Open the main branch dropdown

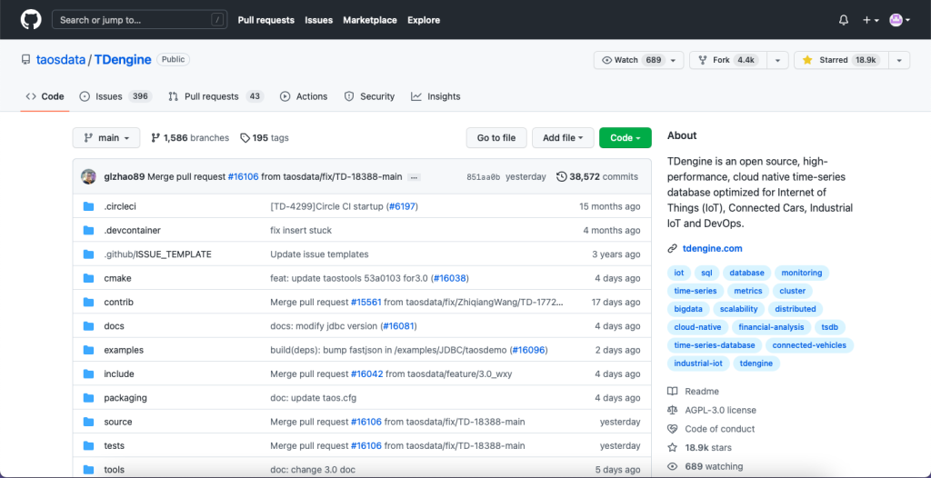pos(106,138)
